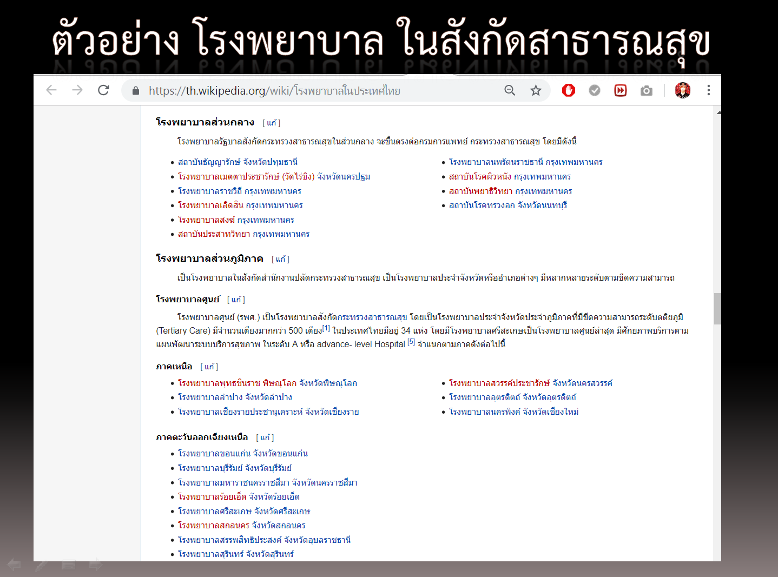Open edit link for ภาคเหนือ section
Viewport: 778px width, 577px height.
pyautogui.click(x=208, y=367)
